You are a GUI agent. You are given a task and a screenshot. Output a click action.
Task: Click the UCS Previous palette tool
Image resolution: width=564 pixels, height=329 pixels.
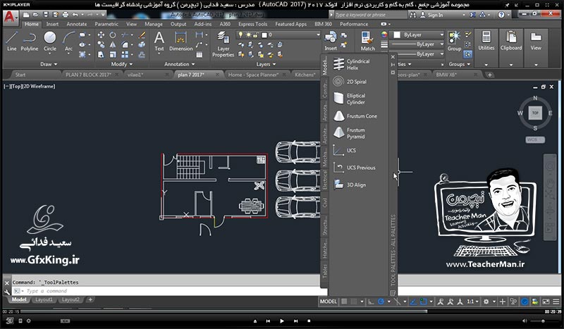(355, 168)
